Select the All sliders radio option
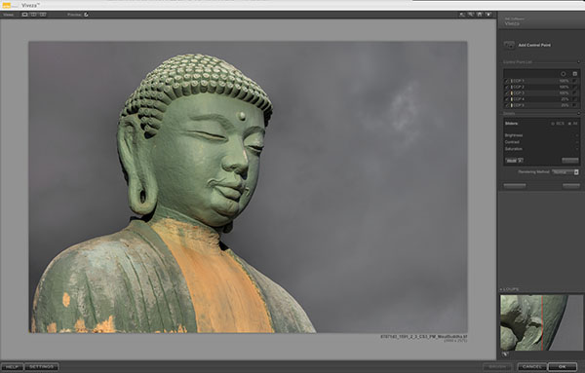585x373 pixels. tap(569, 124)
